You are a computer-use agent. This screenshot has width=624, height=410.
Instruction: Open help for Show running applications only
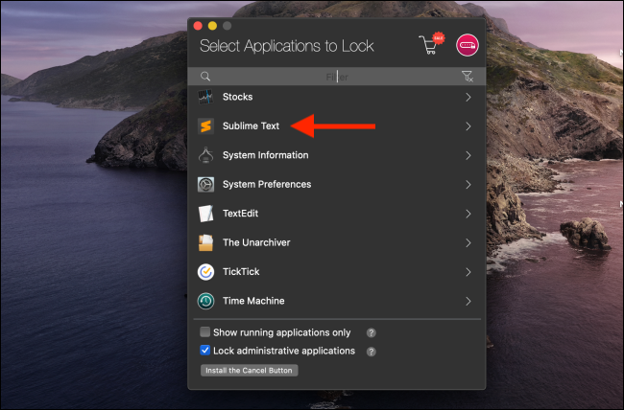[x=371, y=333]
